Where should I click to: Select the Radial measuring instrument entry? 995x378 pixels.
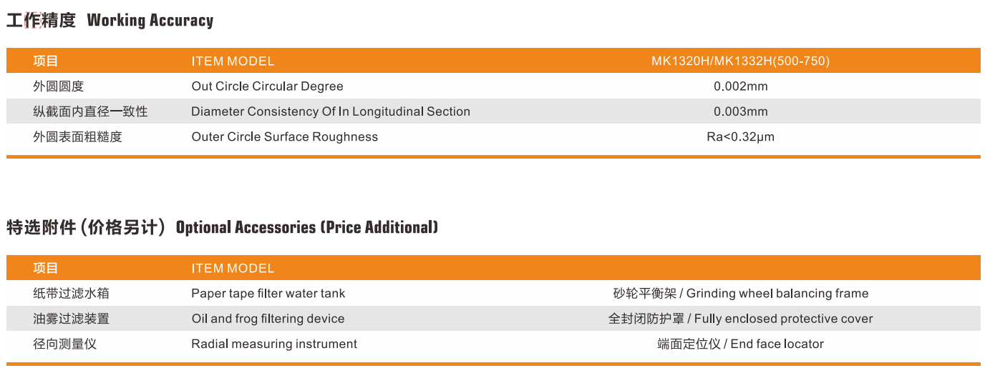point(274,344)
